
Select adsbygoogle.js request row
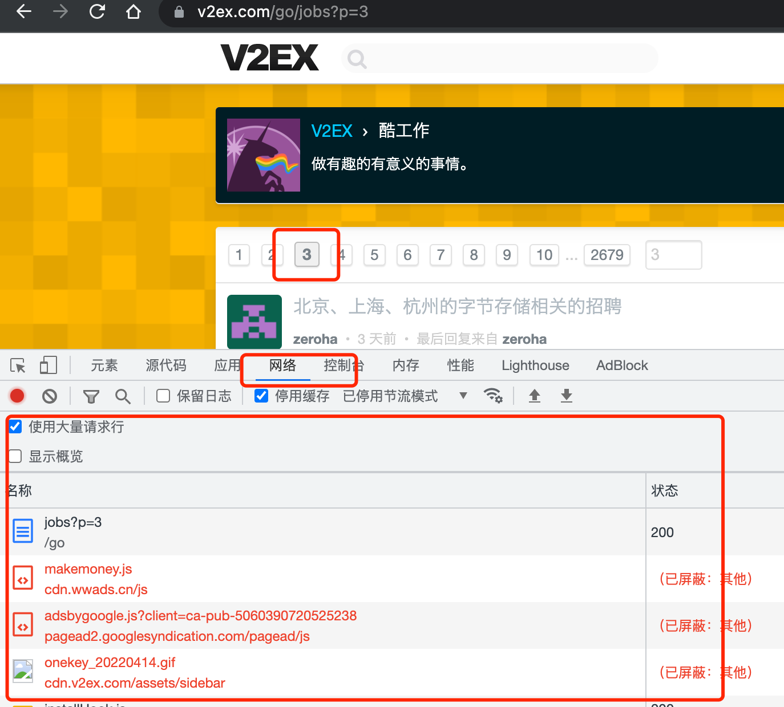392,625
